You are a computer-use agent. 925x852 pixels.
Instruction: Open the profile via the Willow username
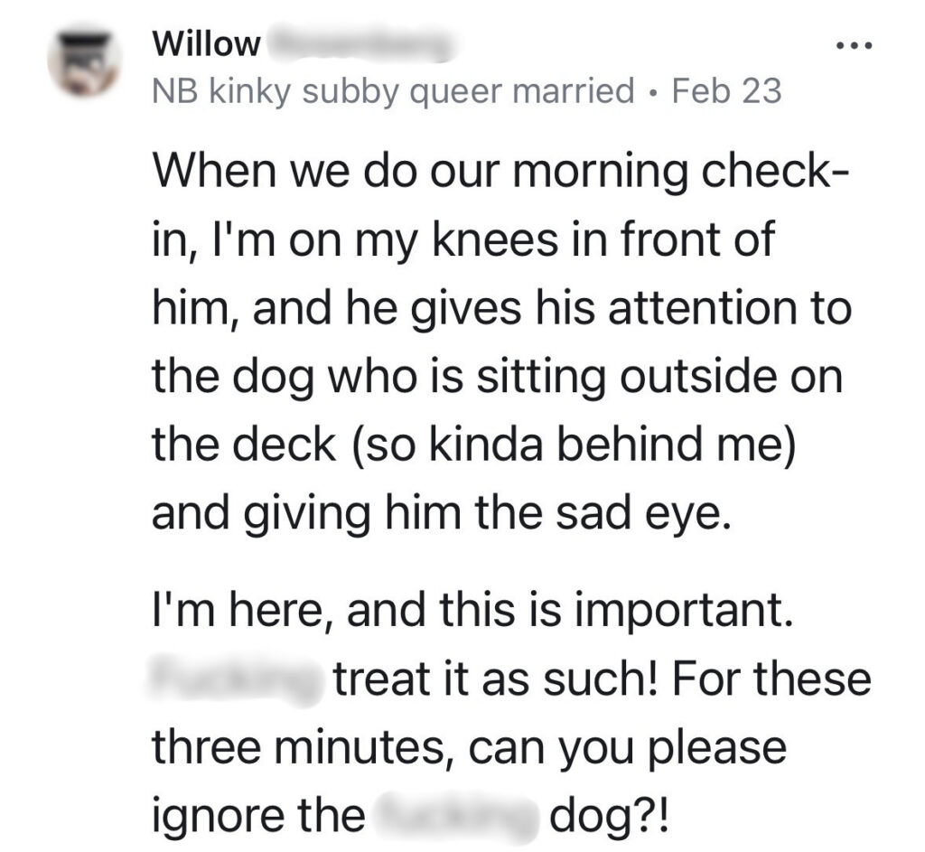(207, 43)
